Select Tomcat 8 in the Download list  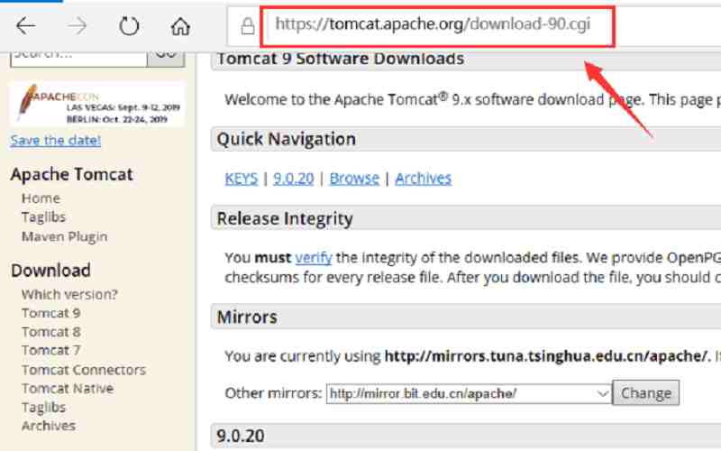pos(50,332)
